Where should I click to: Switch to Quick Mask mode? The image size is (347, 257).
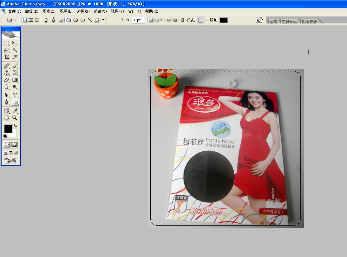click(15, 144)
